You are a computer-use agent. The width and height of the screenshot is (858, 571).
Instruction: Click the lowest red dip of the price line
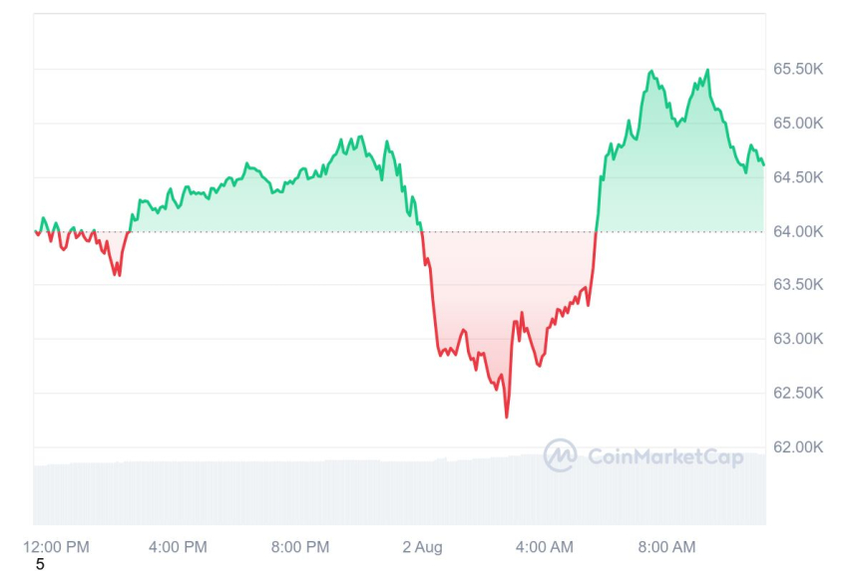coord(506,417)
